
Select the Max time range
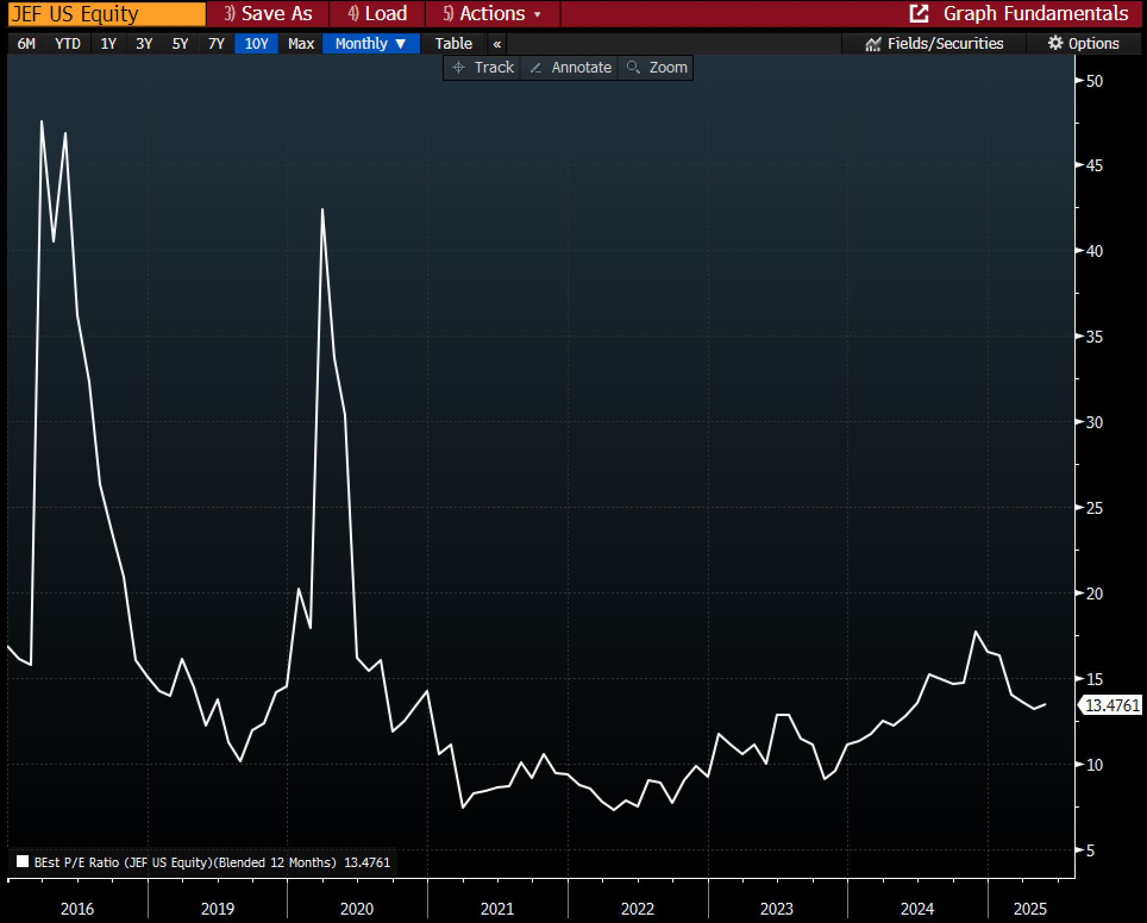coord(301,44)
